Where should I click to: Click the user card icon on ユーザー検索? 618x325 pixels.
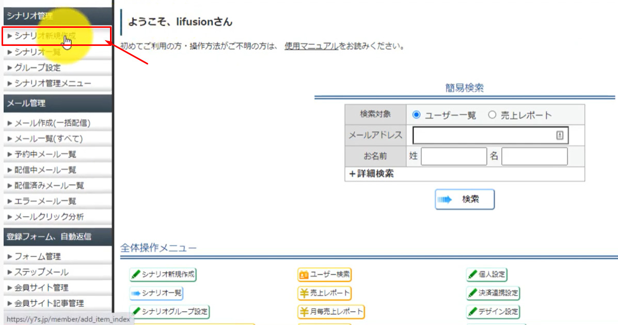point(304,275)
